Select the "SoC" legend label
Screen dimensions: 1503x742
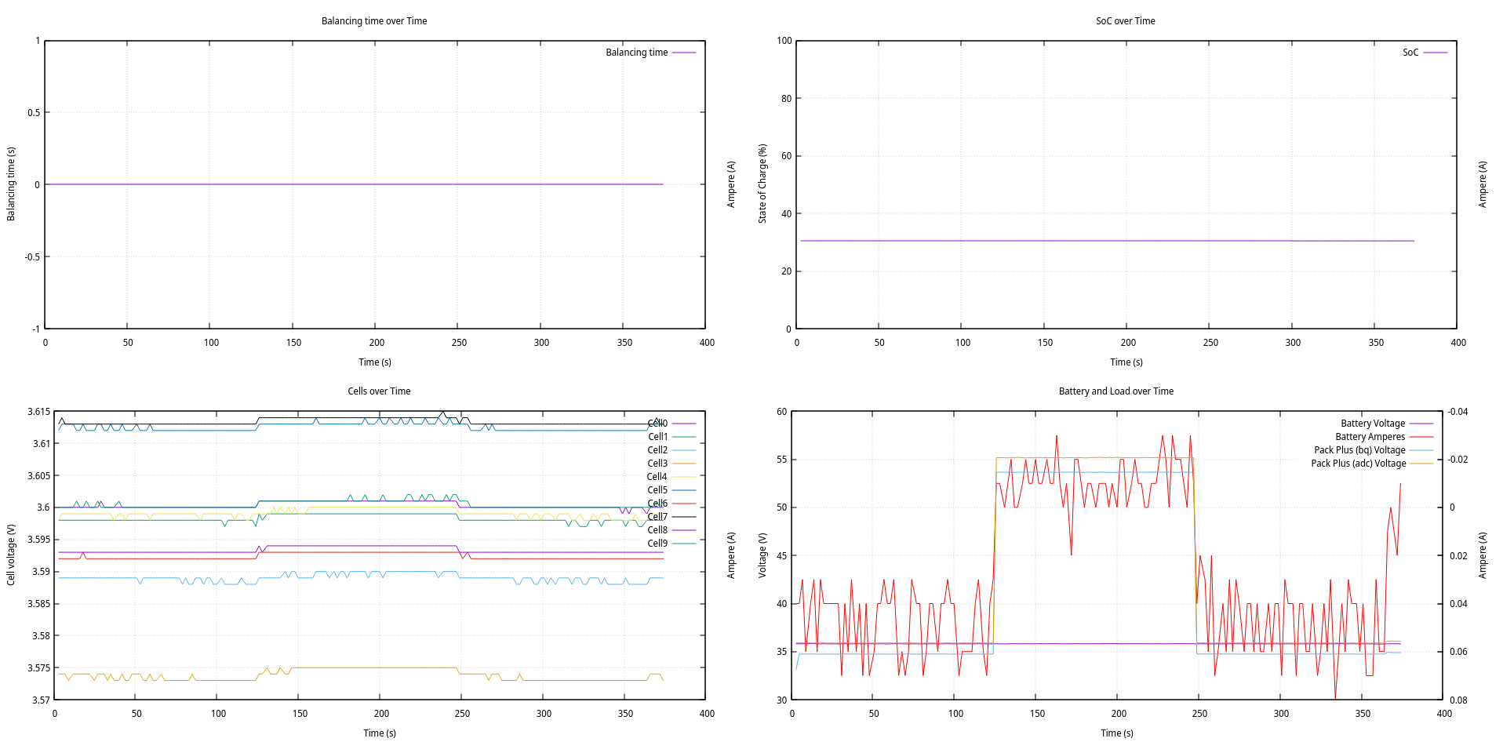tap(1410, 53)
